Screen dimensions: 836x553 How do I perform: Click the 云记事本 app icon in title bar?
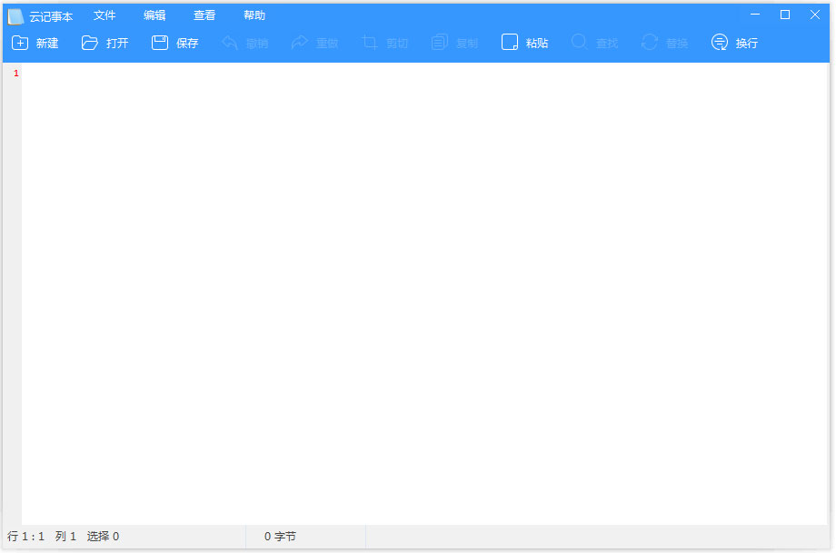coord(15,16)
